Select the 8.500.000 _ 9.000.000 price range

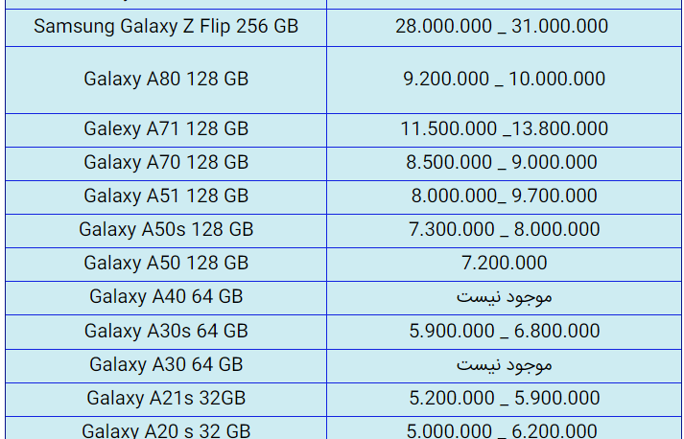pyautogui.click(x=502, y=163)
